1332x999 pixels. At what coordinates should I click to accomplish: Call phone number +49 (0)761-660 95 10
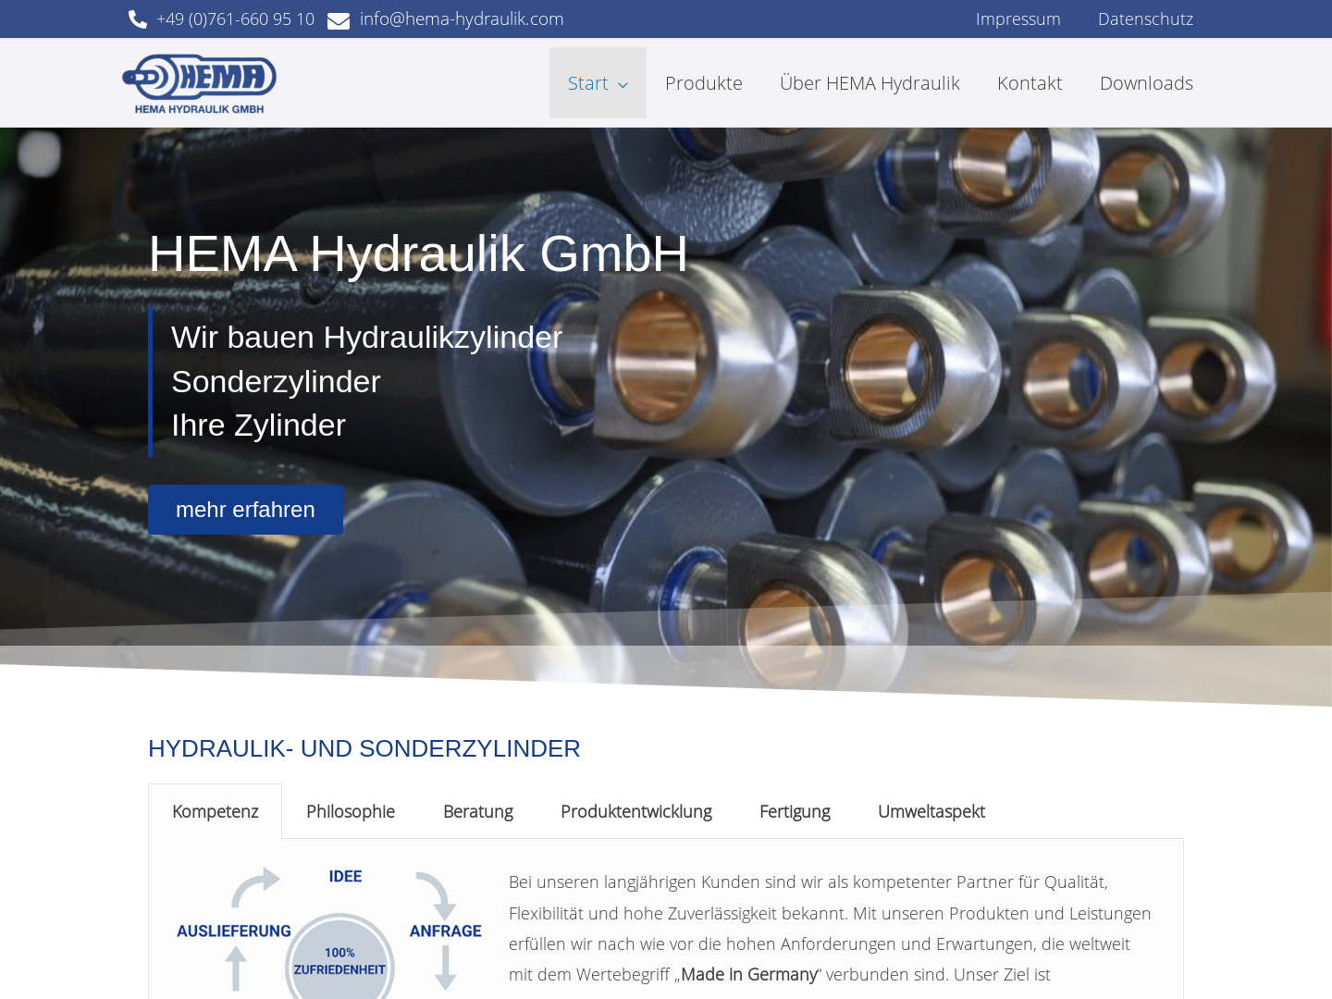pos(235,19)
